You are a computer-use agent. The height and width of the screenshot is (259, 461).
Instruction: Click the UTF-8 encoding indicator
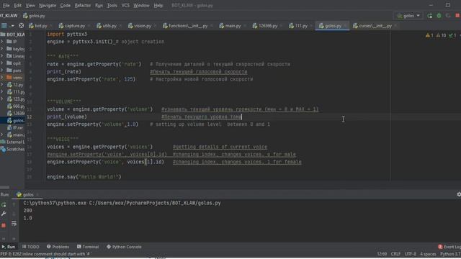pyautogui.click(x=410, y=254)
